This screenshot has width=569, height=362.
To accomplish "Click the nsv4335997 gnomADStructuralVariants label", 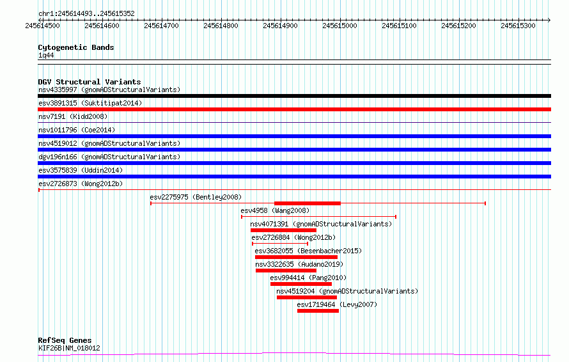I will 109,90.
